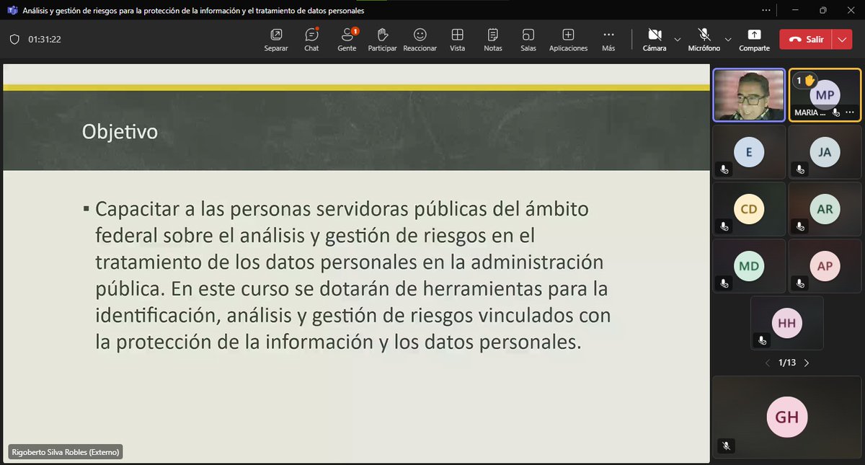Open Aplicaciones menu
Screen dimensions: 865x465
[568, 40]
